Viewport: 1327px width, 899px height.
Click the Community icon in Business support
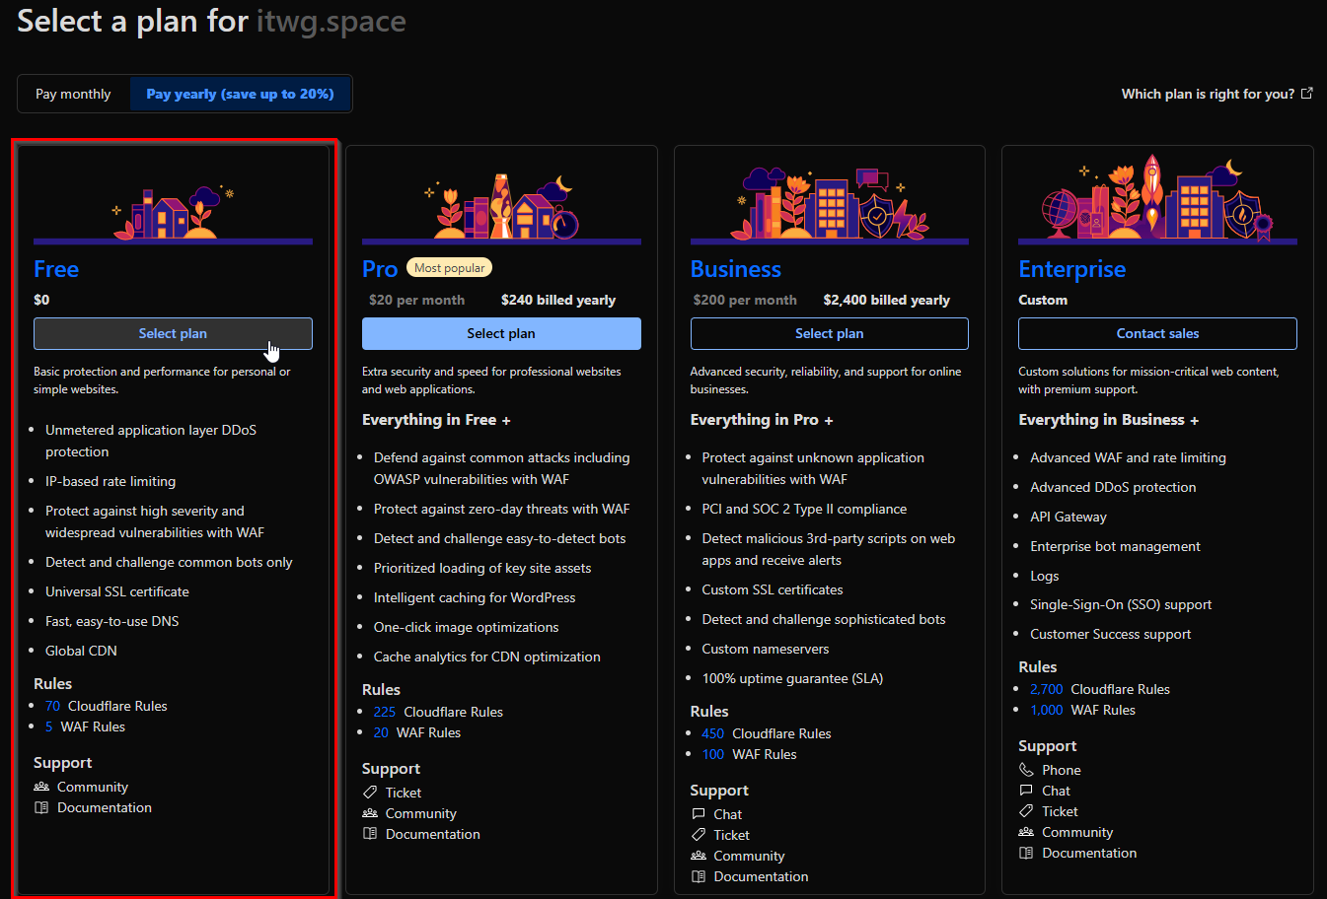[x=699, y=856]
